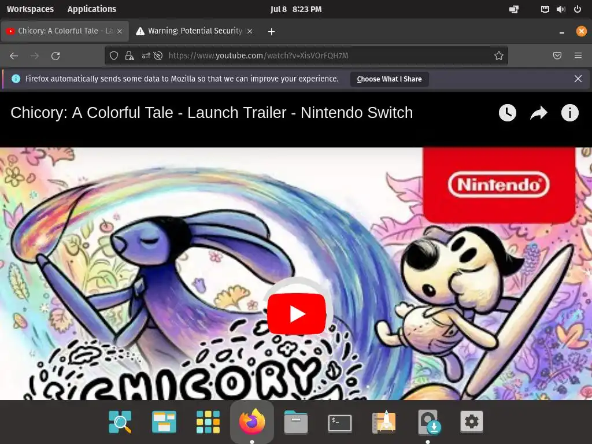
Task: Launch the Terminal dock icon
Action: 340,423
